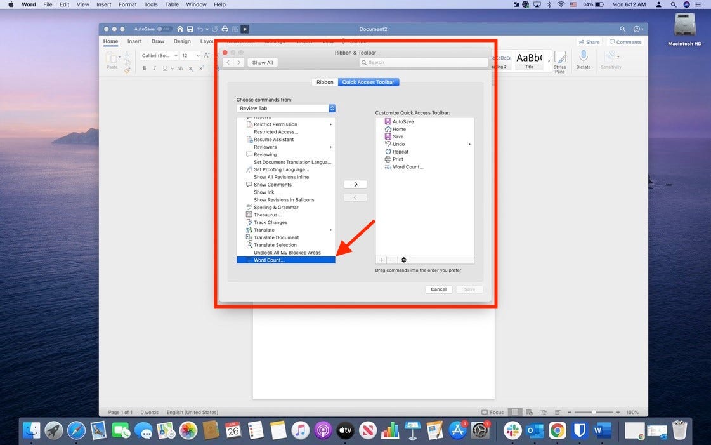
Task: Click the Bold formatting button
Action: pos(144,69)
